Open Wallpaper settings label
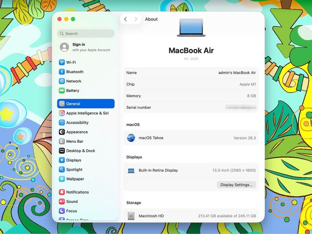The height and width of the screenshot is (234, 312). point(75,179)
